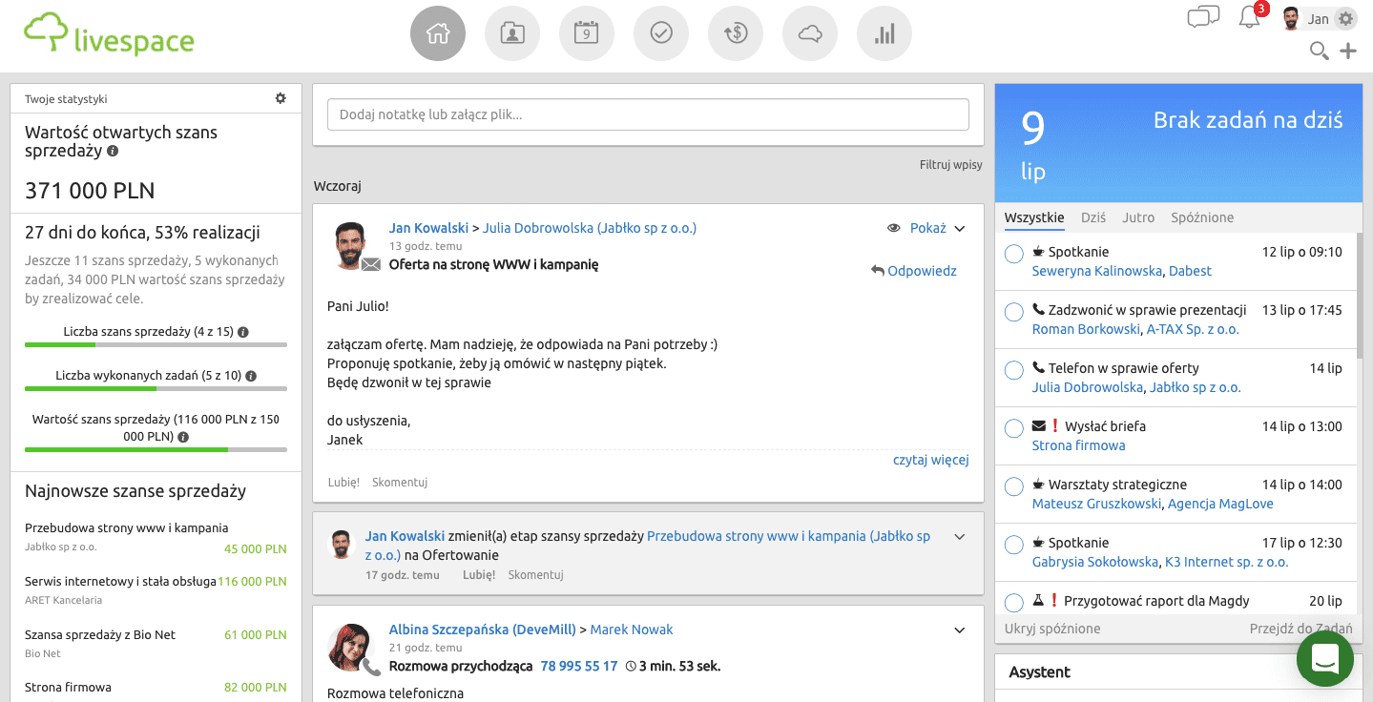Switch to Dziś tasks tab

(x=1093, y=217)
